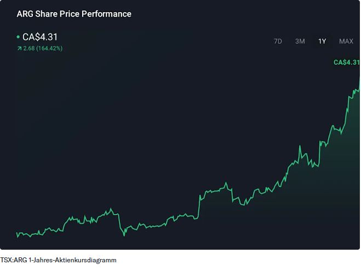Screen dimensions: 361x270
Task: Click the 2.68 (164.42%) change text
Action: tap(43, 48)
